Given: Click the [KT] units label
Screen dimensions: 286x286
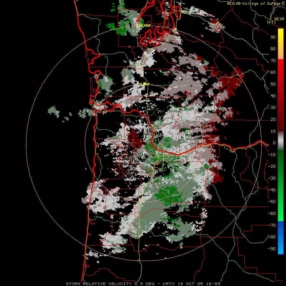Looking at the screenshot, I should pyautogui.click(x=271, y=22).
